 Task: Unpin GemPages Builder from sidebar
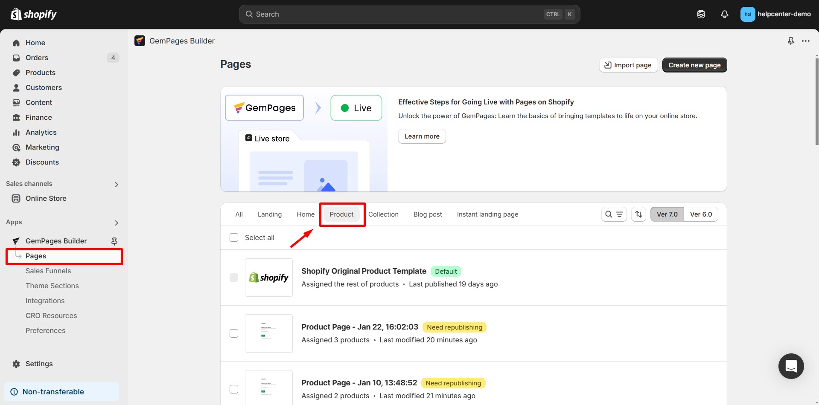pyautogui.click(x=114, y=241)
